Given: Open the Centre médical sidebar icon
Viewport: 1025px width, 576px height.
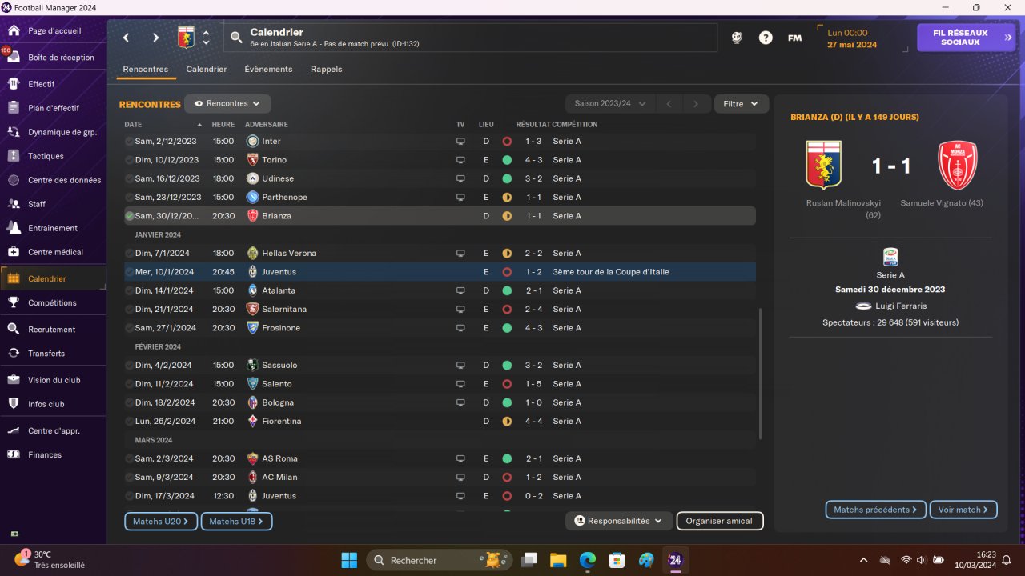Looking at the screenshot, I should [14, 252].
